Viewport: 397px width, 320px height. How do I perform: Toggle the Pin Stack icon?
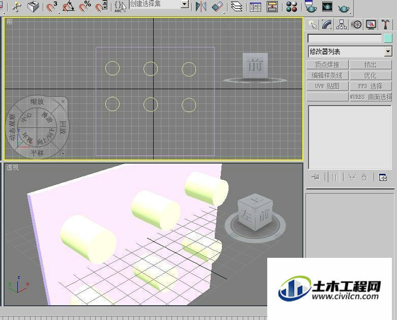(x=316, y=177)
